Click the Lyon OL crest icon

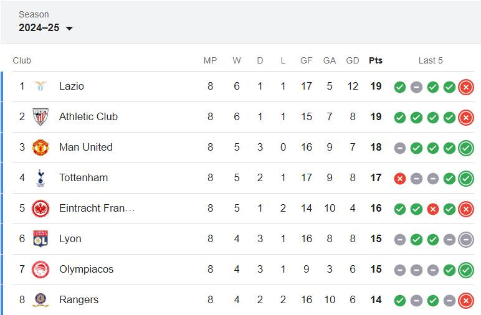40,238
